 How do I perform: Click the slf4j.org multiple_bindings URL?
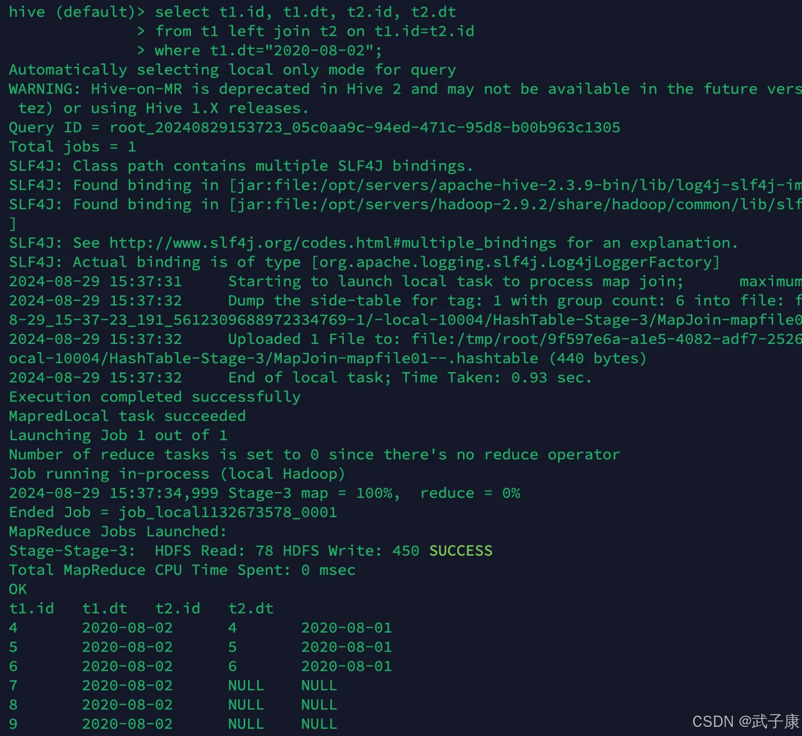[333, 243]
